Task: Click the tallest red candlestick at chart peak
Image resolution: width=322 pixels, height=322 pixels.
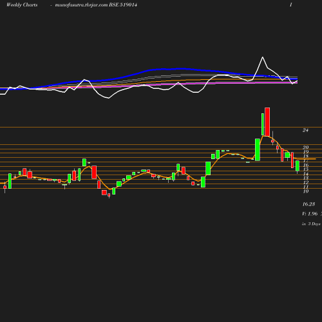Action: (267, 122)
